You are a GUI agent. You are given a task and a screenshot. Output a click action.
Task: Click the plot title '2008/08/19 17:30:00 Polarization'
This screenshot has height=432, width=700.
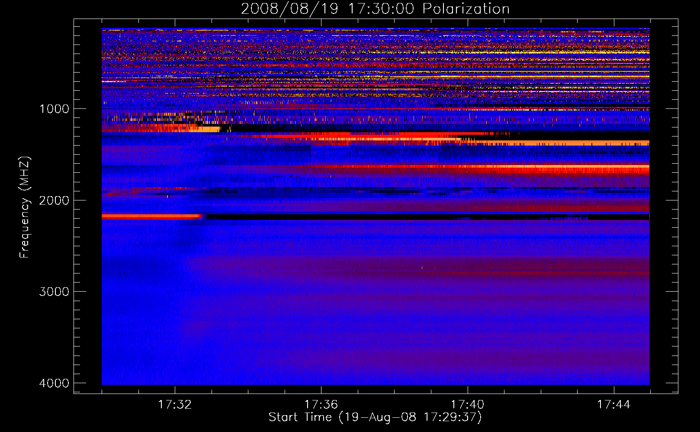[375, 9]
